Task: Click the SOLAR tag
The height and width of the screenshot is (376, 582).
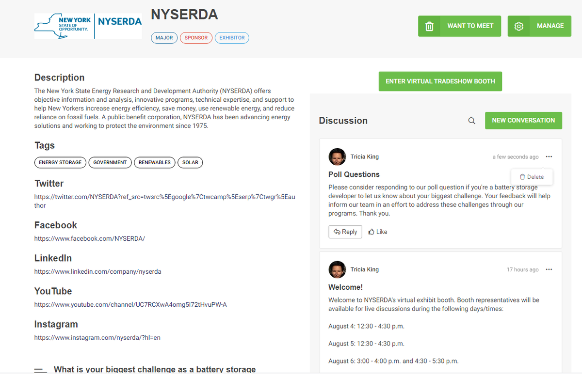Action: [x=190, y=162]
